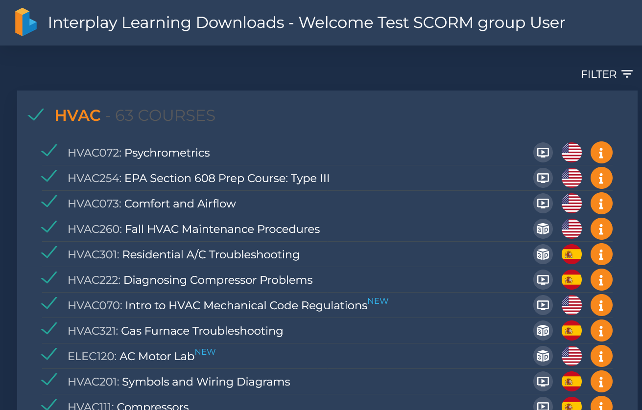Image resolution: width=642 pixels, height=410 pixels.
Task: Click US flag for Comfort and Airflow
Action: pos(571,204)
